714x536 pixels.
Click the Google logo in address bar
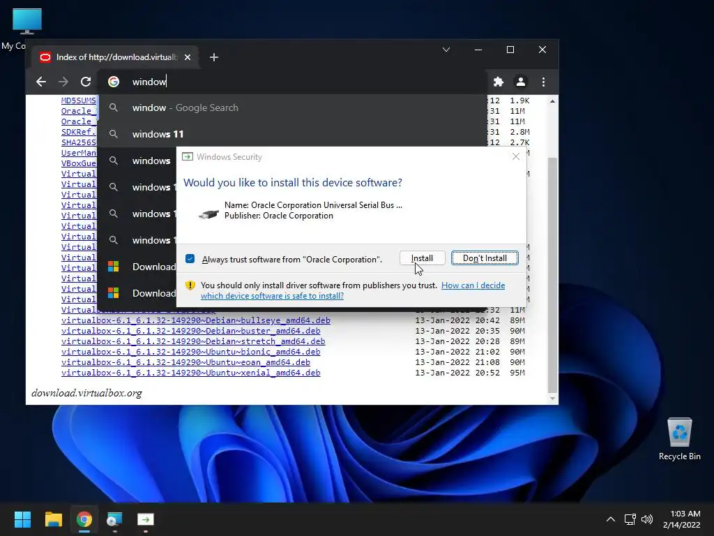pos(114,82)
